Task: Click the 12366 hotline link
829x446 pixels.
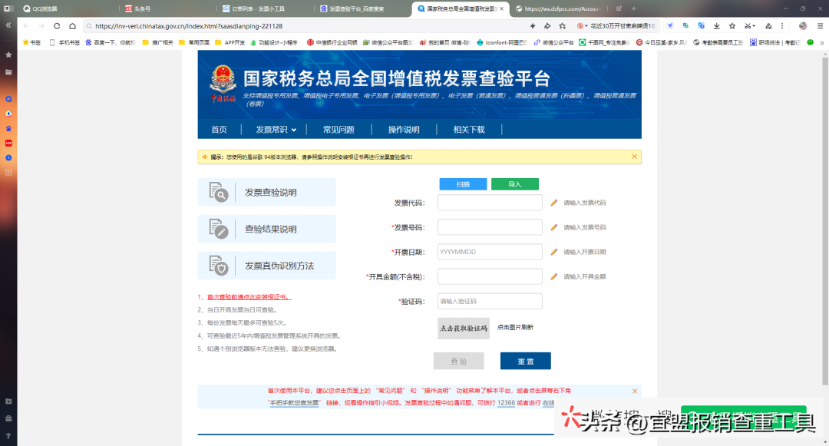Action: (506, 403)
